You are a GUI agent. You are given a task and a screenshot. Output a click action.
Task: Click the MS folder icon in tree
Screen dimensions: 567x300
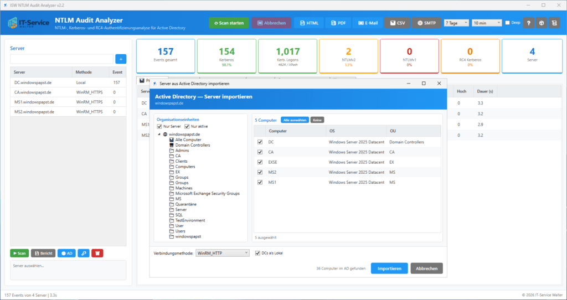click(x=172, y=199)
